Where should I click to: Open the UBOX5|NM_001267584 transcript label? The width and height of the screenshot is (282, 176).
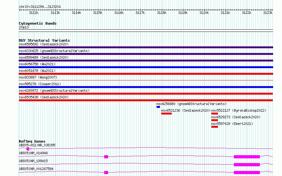tap(36, 169)
